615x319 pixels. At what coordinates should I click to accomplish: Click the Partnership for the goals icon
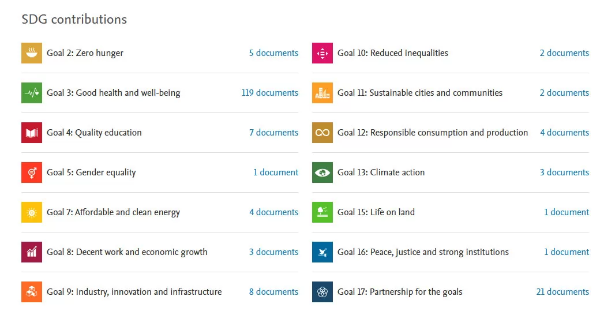tap(322, 292)
